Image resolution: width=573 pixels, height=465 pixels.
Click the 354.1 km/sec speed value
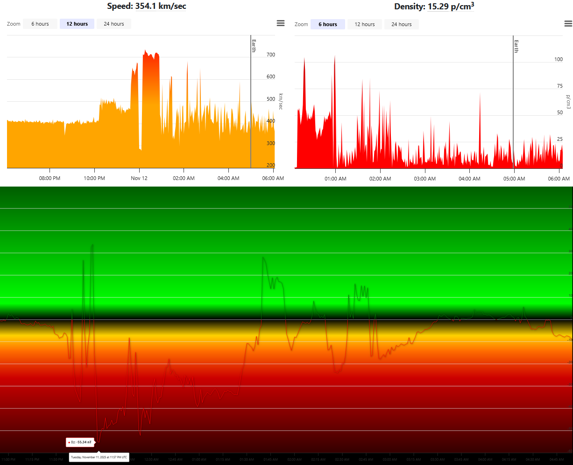[161, 6]
